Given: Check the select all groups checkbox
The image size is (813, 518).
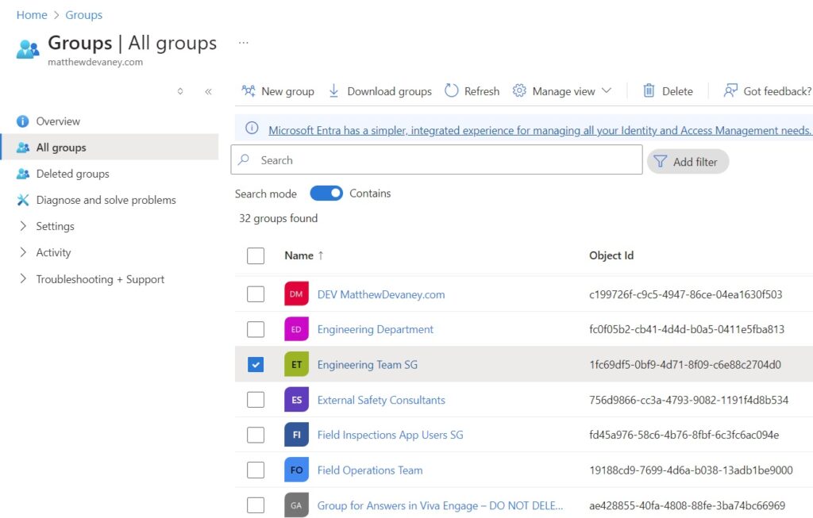Looking at the screenshot, I should pos(256,255).
